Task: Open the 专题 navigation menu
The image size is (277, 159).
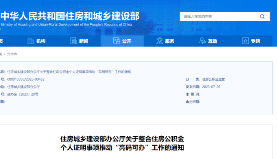Action: [x=251, y=41]
